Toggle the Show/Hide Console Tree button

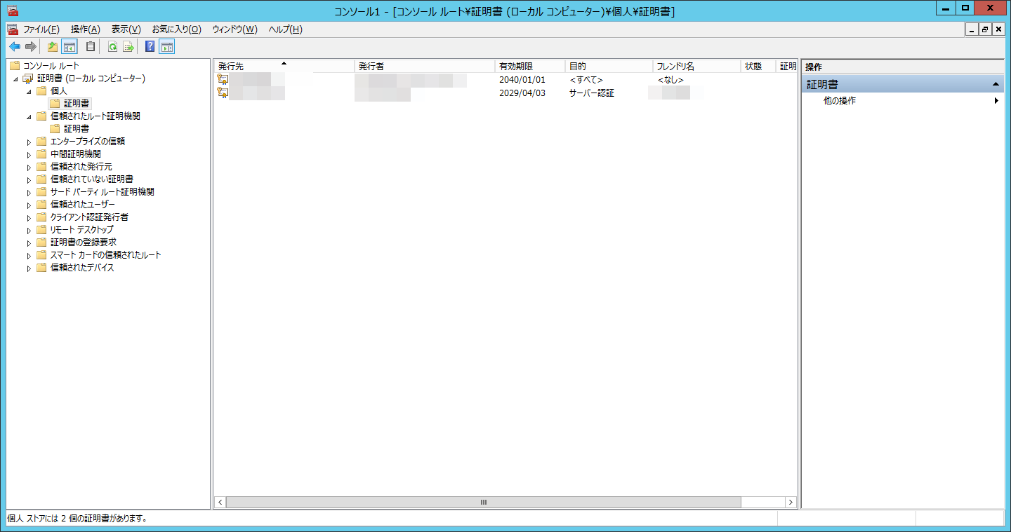70,47
